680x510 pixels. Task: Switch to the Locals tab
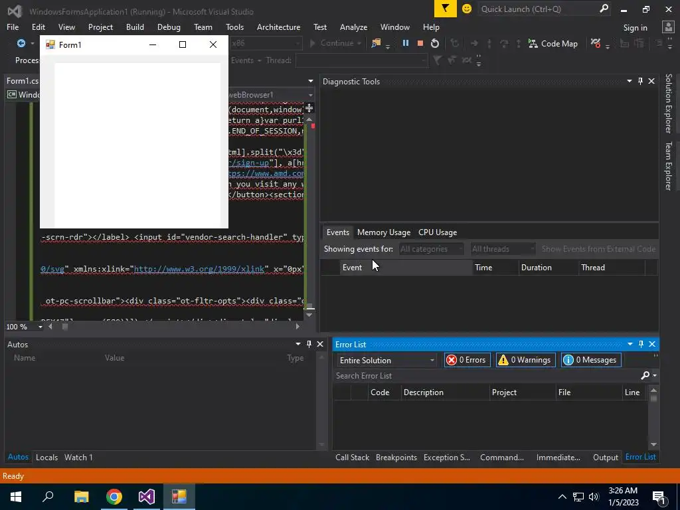pos(47,457)
